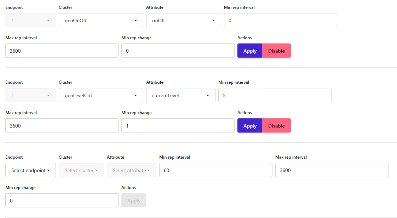Focus Max rep interval field in new entry row
The width and height of the screenshot is (397, 218).
click(332, 170)
